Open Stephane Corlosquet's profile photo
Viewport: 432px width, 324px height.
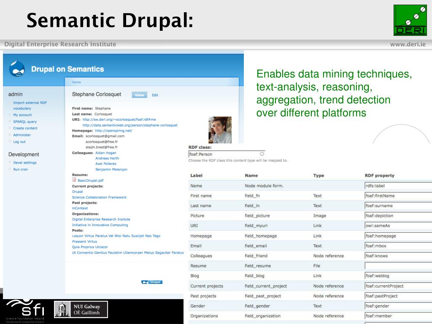click(220, 130)
